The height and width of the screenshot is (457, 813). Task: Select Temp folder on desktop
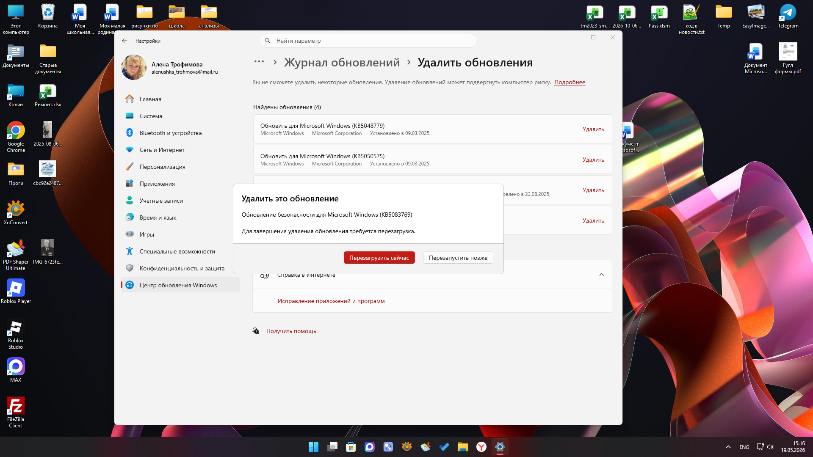pos(724,17)
